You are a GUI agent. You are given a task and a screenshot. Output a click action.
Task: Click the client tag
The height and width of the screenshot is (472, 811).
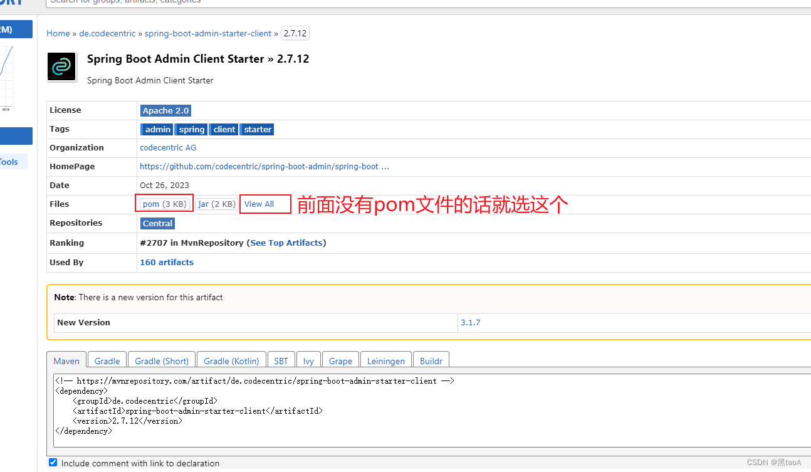(224, 129)
